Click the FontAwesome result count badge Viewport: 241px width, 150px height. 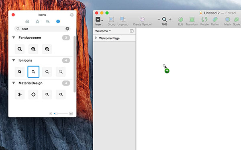(x=66, y=38)
